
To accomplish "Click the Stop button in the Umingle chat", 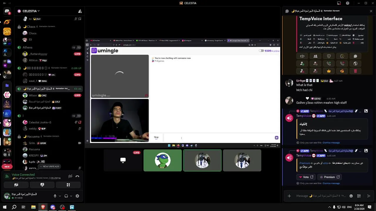I will [156, 137].
